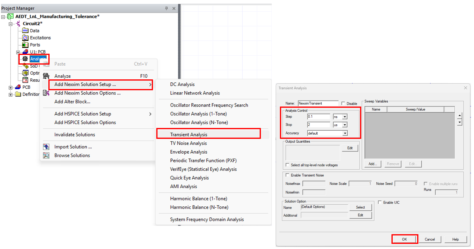Open the Step unit dropdown showing ns

(x=340, y=117)
